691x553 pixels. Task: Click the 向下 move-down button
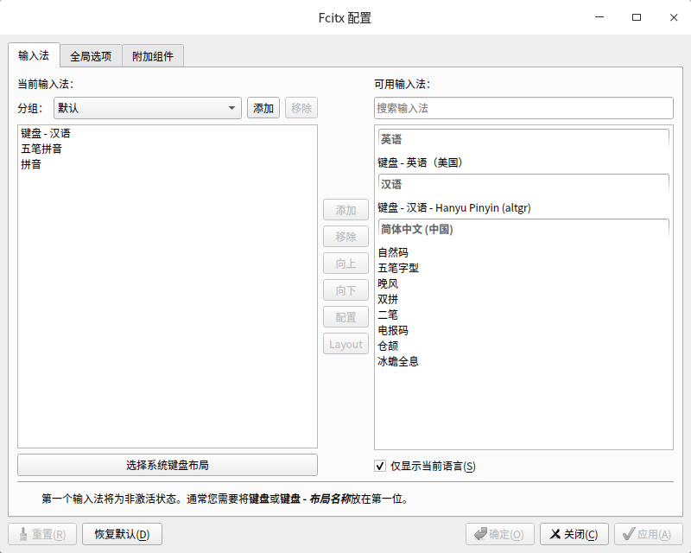point(345,289)
